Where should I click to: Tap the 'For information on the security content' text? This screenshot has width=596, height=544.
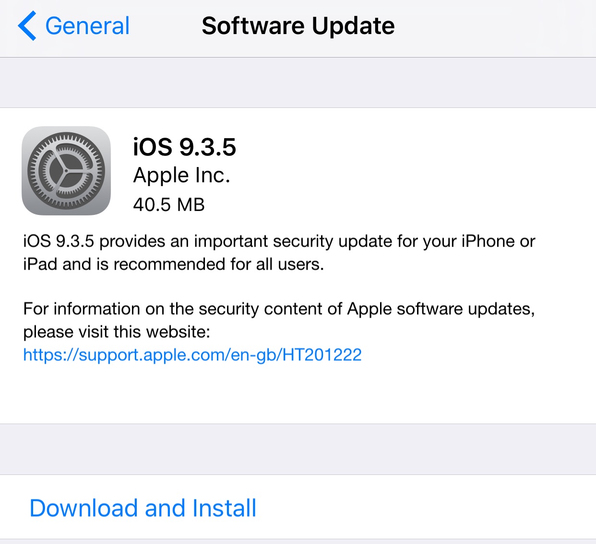point(279,309)
